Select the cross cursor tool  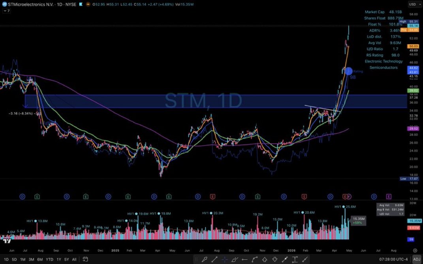(x=225, y=259)
